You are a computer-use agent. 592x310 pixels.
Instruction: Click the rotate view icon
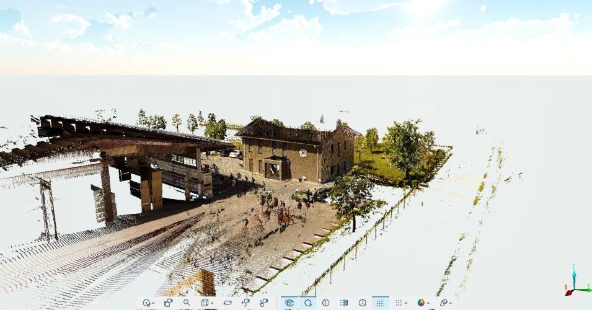228,303
